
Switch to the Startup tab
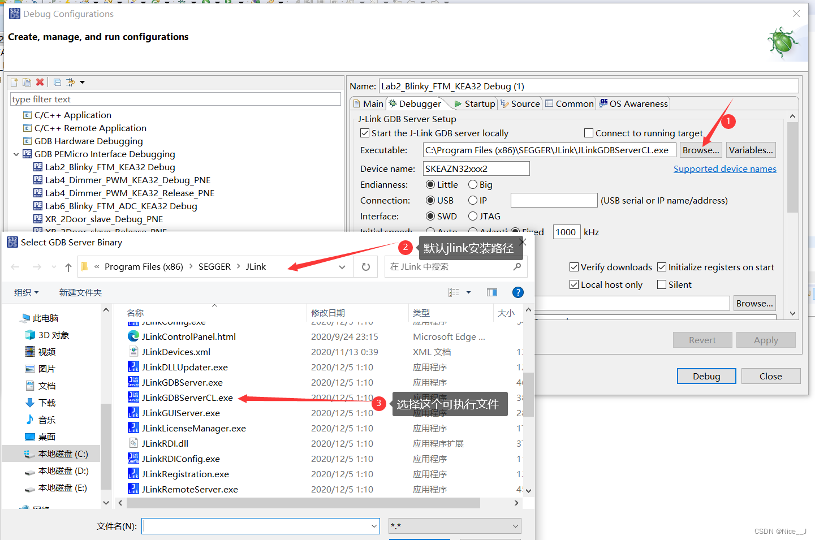pos(475,103)
